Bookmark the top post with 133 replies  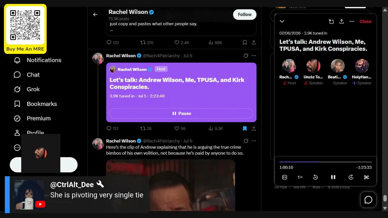(x=245, y=43)
